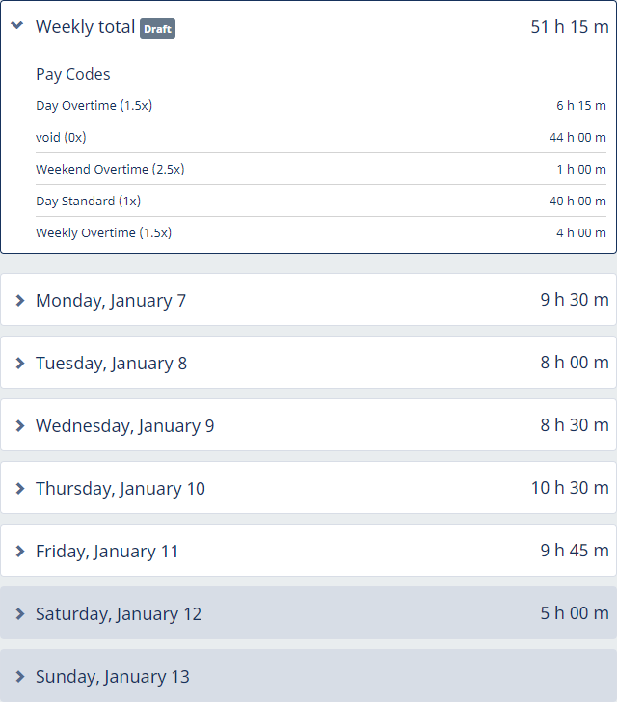617x702 pixels.
Task: Open the Monday, January 7 day label
Action: coord(111,301)
